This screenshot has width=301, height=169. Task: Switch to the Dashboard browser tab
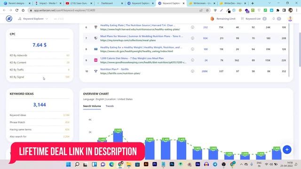coord(110,3)
